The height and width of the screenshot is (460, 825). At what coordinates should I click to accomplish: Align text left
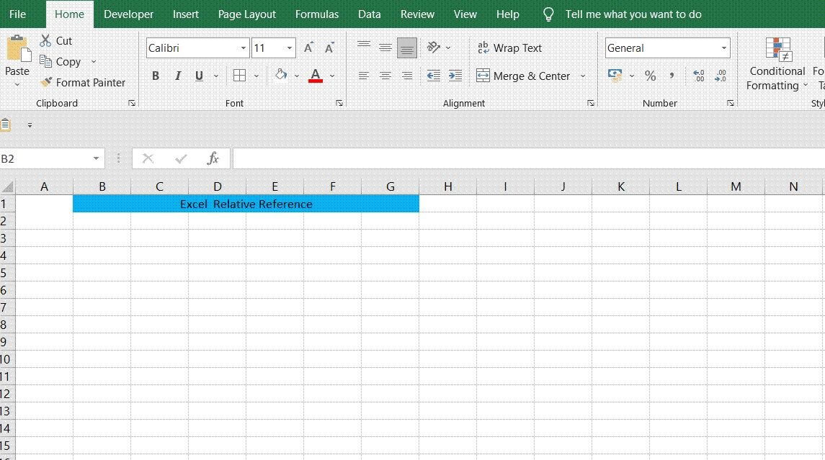click(x=364, y=76)
